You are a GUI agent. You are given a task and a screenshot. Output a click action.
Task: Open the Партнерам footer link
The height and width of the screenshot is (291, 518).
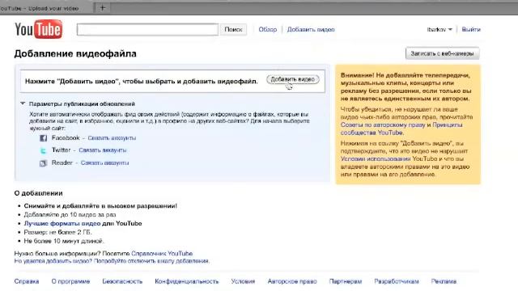(x=346, y=281)
